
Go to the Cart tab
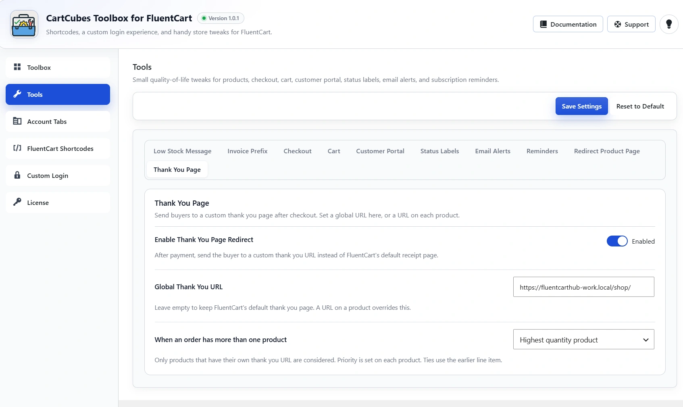click(x=334, y=151)
